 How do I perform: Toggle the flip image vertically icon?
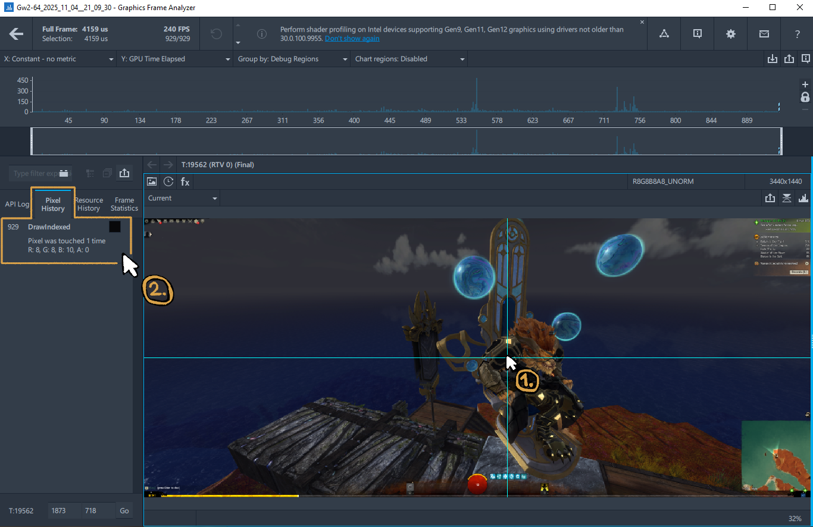click(x=787, y=198)
